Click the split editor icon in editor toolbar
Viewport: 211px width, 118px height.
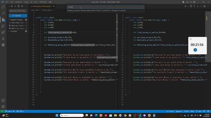point(204,6)
